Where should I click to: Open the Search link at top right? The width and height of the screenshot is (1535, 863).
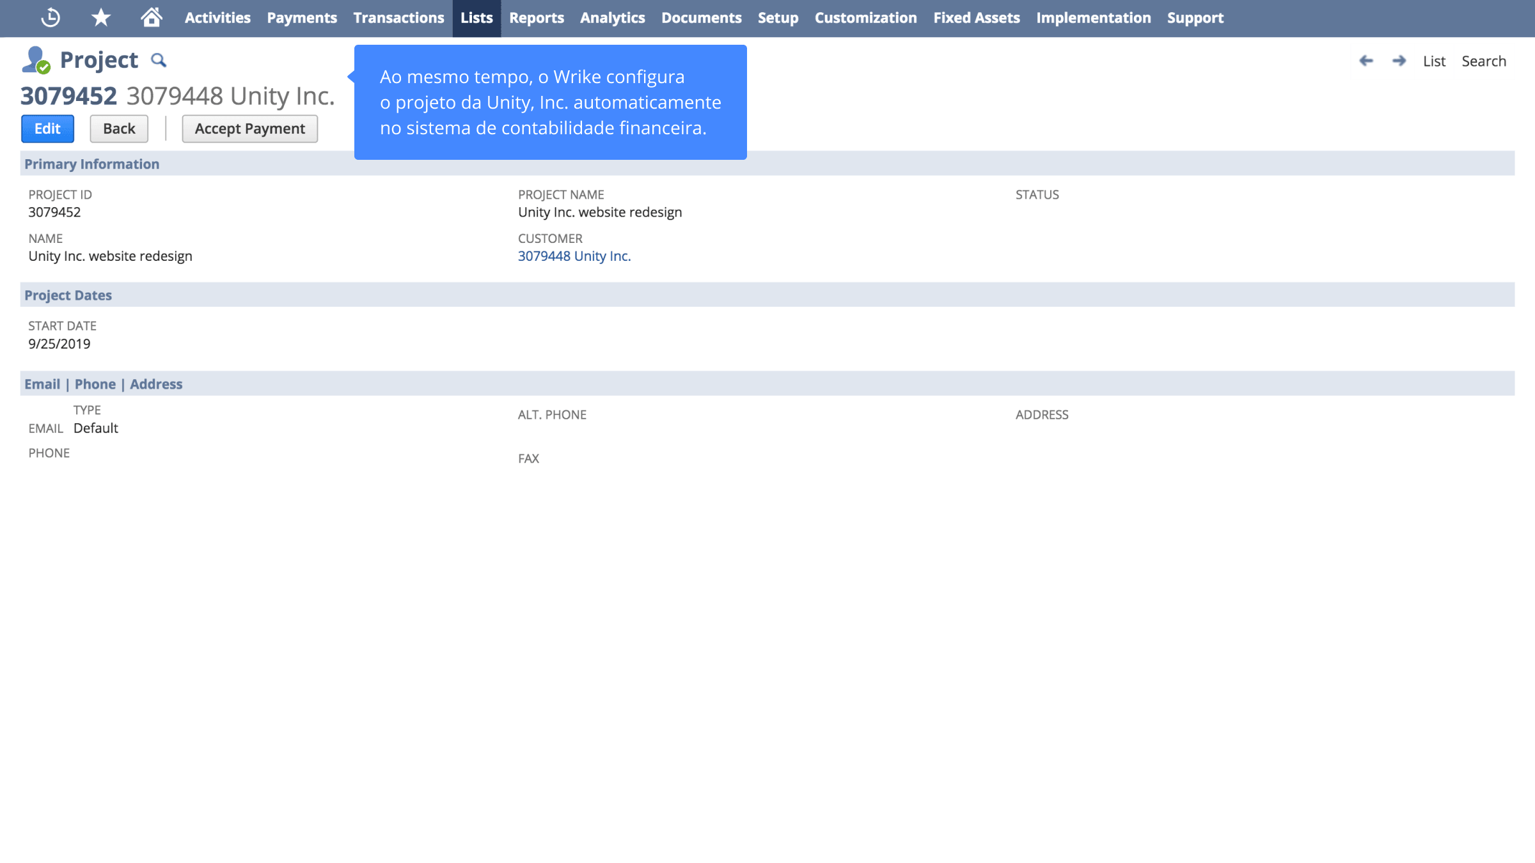tap(1484, 61)
